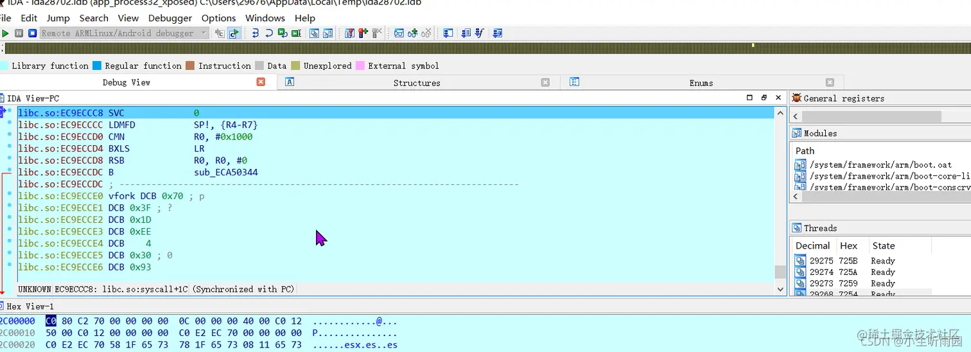Image resolution: width=971 pixels, height=352 pixels.
Task: Open the Options menu
Action: [x=218, y=18]
